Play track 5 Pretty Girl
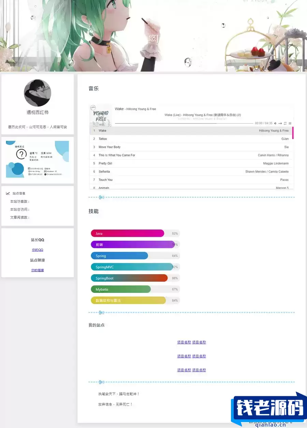Image resolution: width=307 pixels, height=428 pixels. point(191,163)
